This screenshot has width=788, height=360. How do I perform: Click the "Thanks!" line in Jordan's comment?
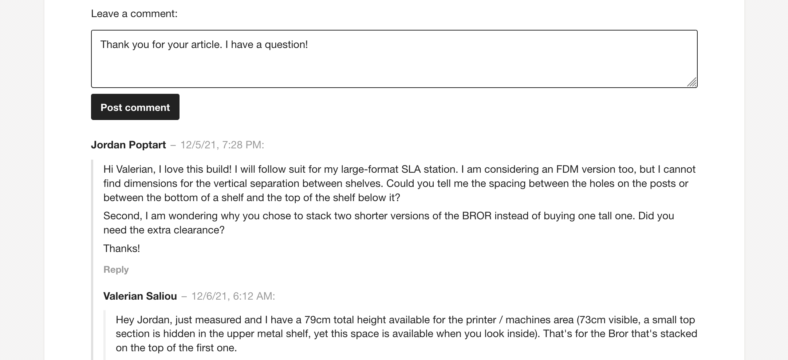(x=122, y=248)
